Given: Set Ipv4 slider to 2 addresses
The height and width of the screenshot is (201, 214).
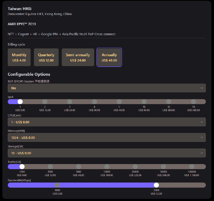Looking at the screenshot, I should click(x=45, y=102).
